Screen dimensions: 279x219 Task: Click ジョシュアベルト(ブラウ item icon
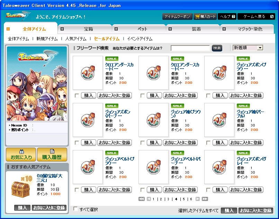click(88, 167)
